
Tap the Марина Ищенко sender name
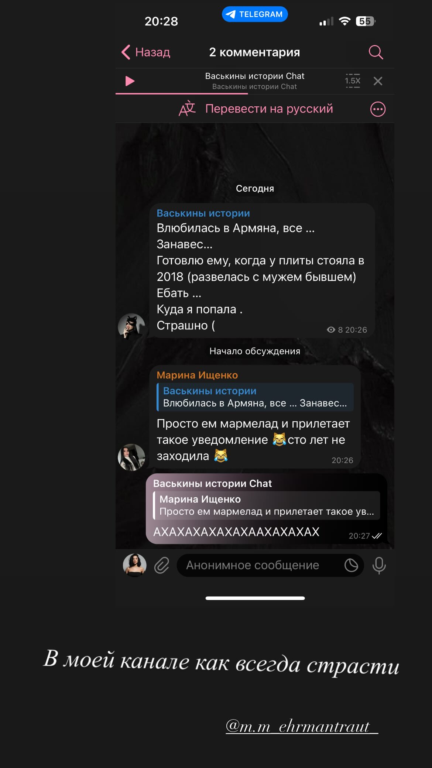tap(197, 375)
